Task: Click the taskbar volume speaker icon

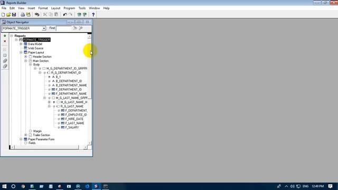Action: (x=292, y=186)
